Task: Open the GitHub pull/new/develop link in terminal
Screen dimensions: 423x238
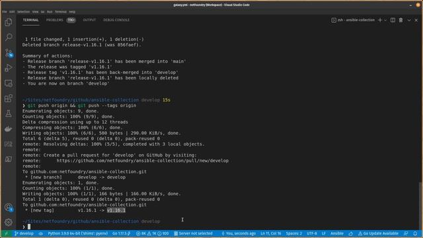Action: pyautogui.click(x=143, y=161)
